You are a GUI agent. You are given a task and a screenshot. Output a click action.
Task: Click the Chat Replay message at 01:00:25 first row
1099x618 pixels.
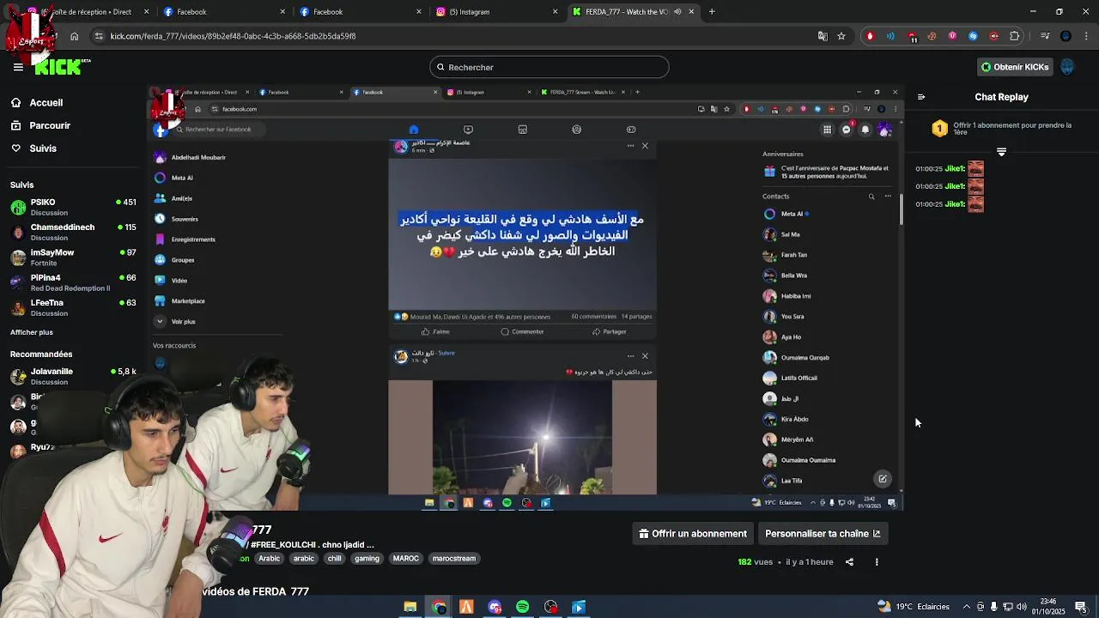pos(950,169)
